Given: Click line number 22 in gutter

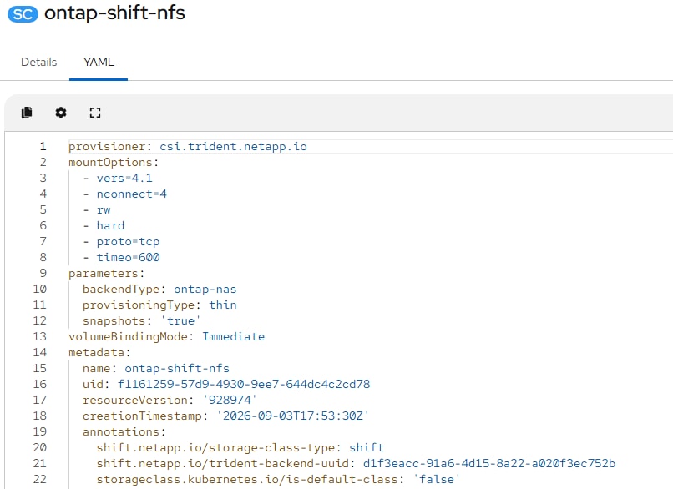Looking at the screenshot, I should pos(39,480).
